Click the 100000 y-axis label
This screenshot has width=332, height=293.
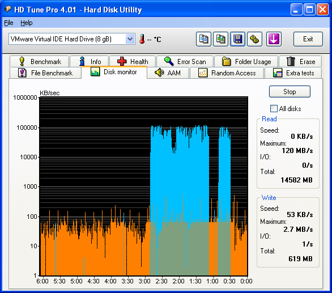point(27,128)
